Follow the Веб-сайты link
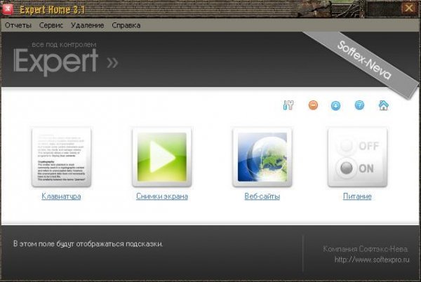Screen dimensions: 421x282 pyautogui.click(x=262, y=196)
